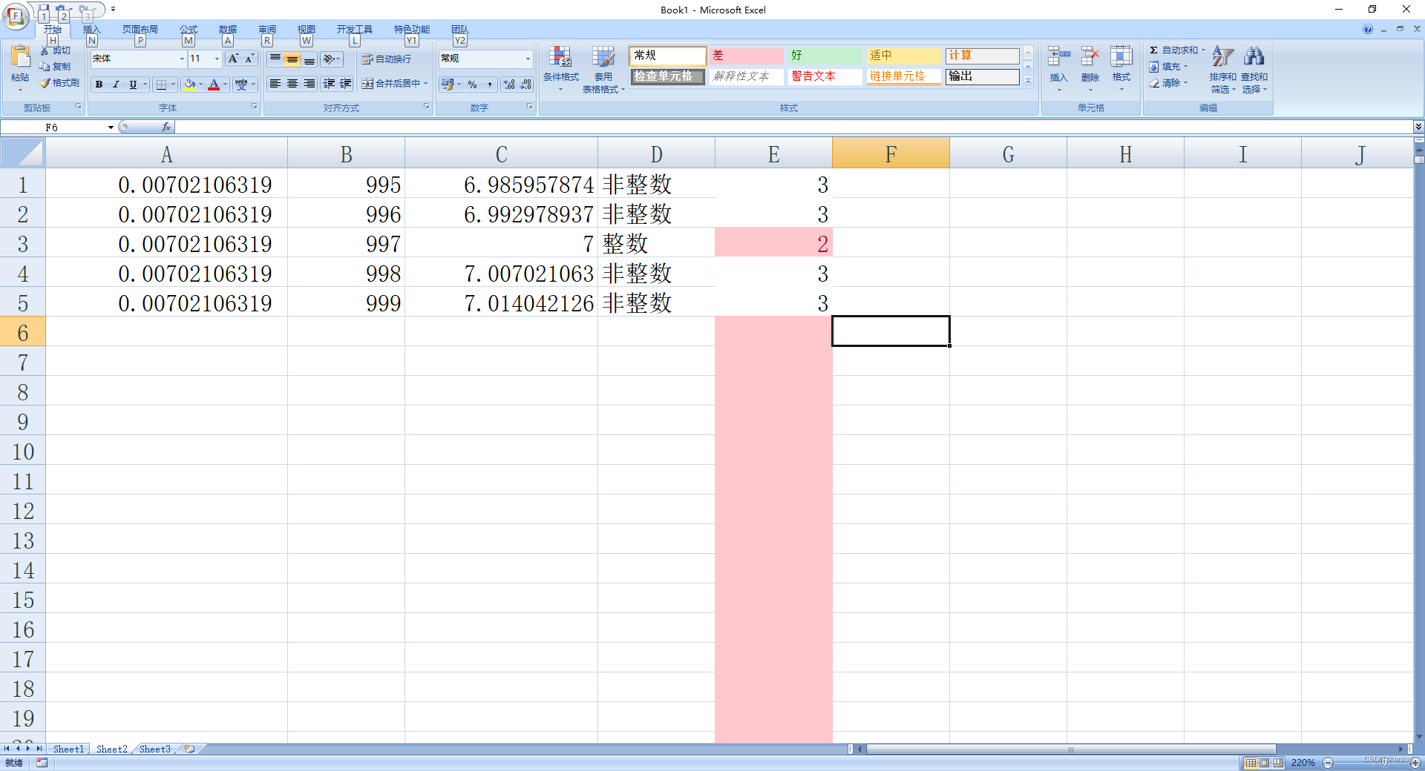This screenshot has height=771, width=1425.
Task: Apply the 好 (Good) cell style
Action: pyautogui.click(x=825, y=56)
